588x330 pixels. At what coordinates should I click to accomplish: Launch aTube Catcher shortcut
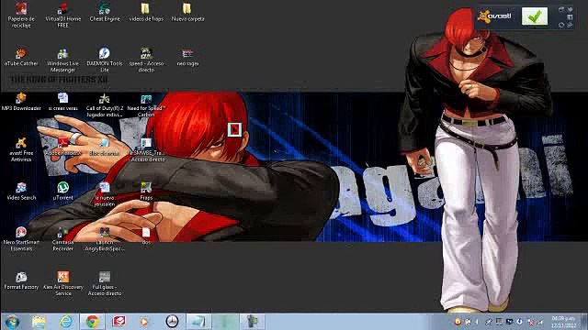[21, 57]
